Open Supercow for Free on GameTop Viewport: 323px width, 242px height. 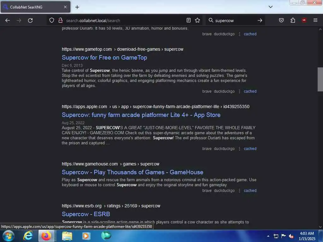click(104, 57)
